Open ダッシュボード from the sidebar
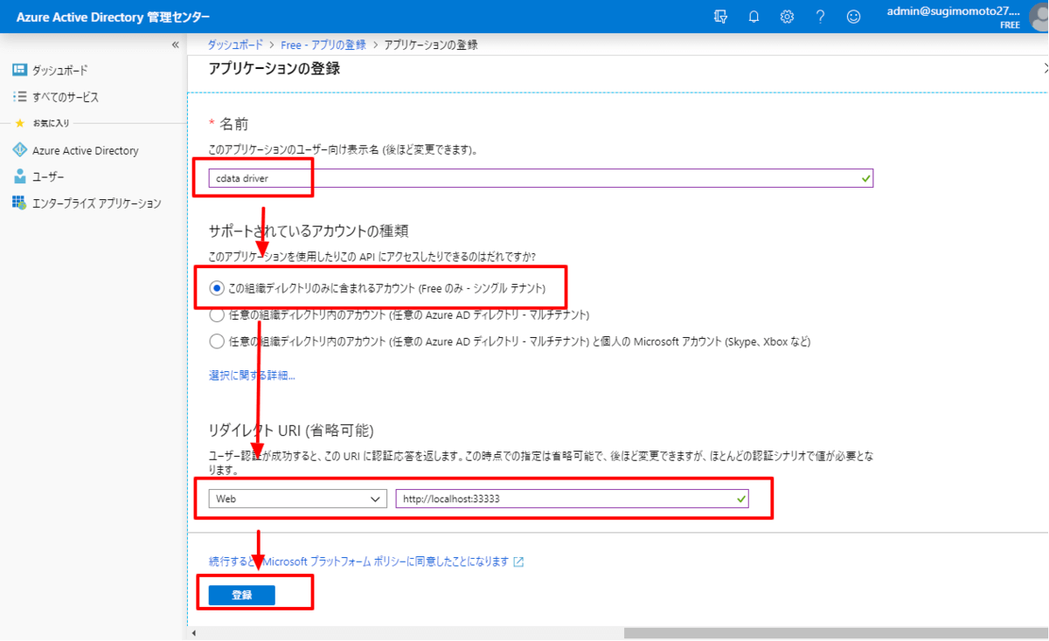Viewport: 1049px width, 641px height. tap(60, 70)
